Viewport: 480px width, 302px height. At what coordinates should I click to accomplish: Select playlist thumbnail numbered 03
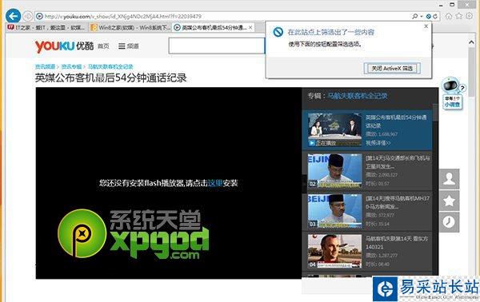click(334, 211)
